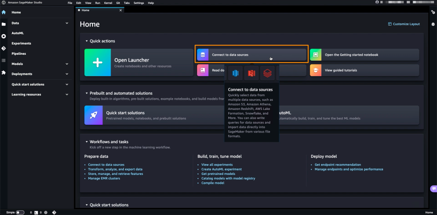437x215 pixels.
Task: Open the File Browser folder icon
Action: pyautogui.click(x=3, y=24)
